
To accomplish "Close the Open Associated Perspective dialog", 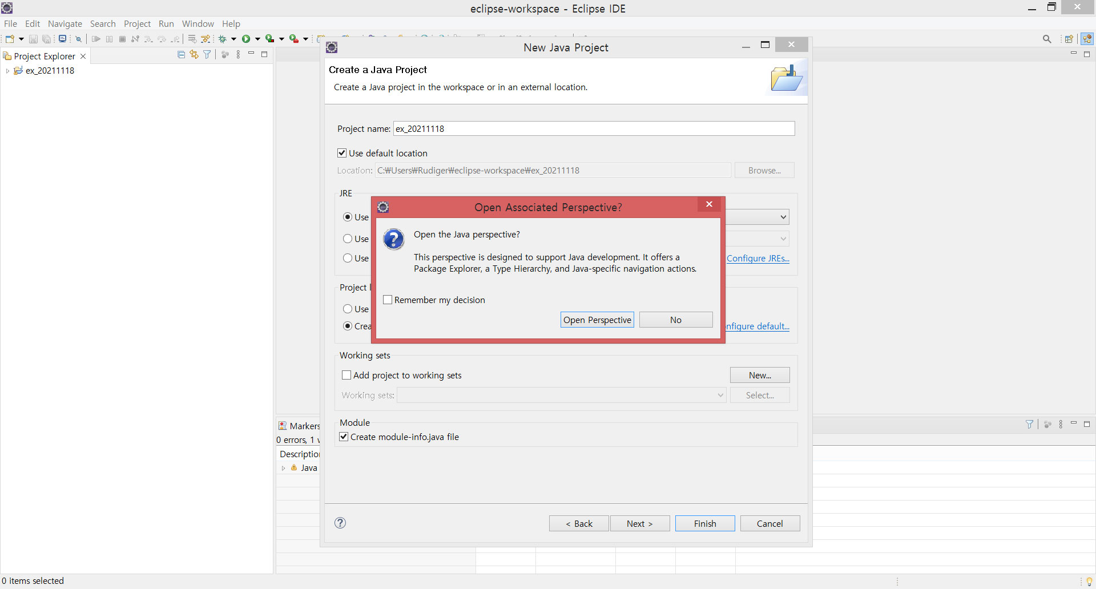I will [709, 204].
